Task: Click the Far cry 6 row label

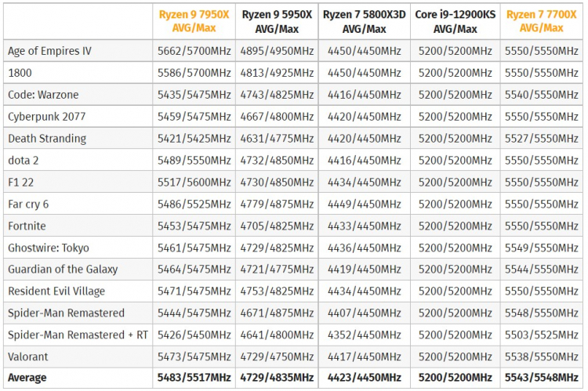Action: pyautogui.click(x=28, y=204)
